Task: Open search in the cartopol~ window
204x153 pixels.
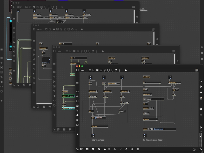Action: pyautogui.click(x=178, y=61)
